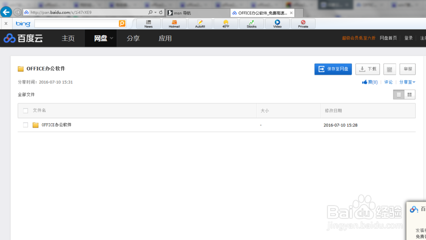426x240 pixels.
Task: Switch to the msn 导航 tab
Action: pyautogui.click(x=198, y=13)
